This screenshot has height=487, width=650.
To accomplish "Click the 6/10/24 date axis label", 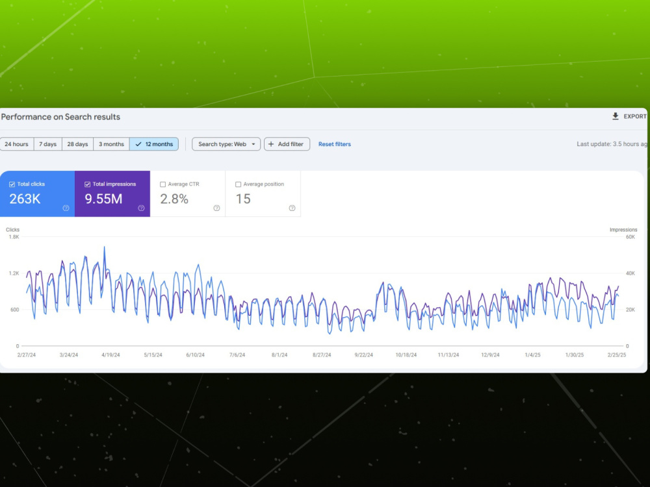I will 195,355.
